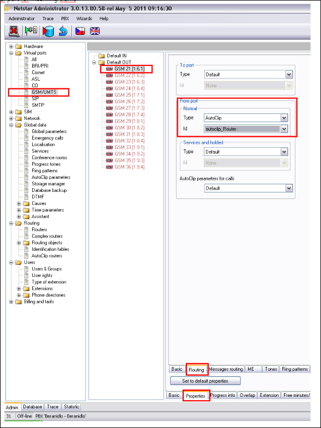Click the document icon beside DTMF
Image resolution: width=321 pixels, height=428 pixels.
[27, 197]
